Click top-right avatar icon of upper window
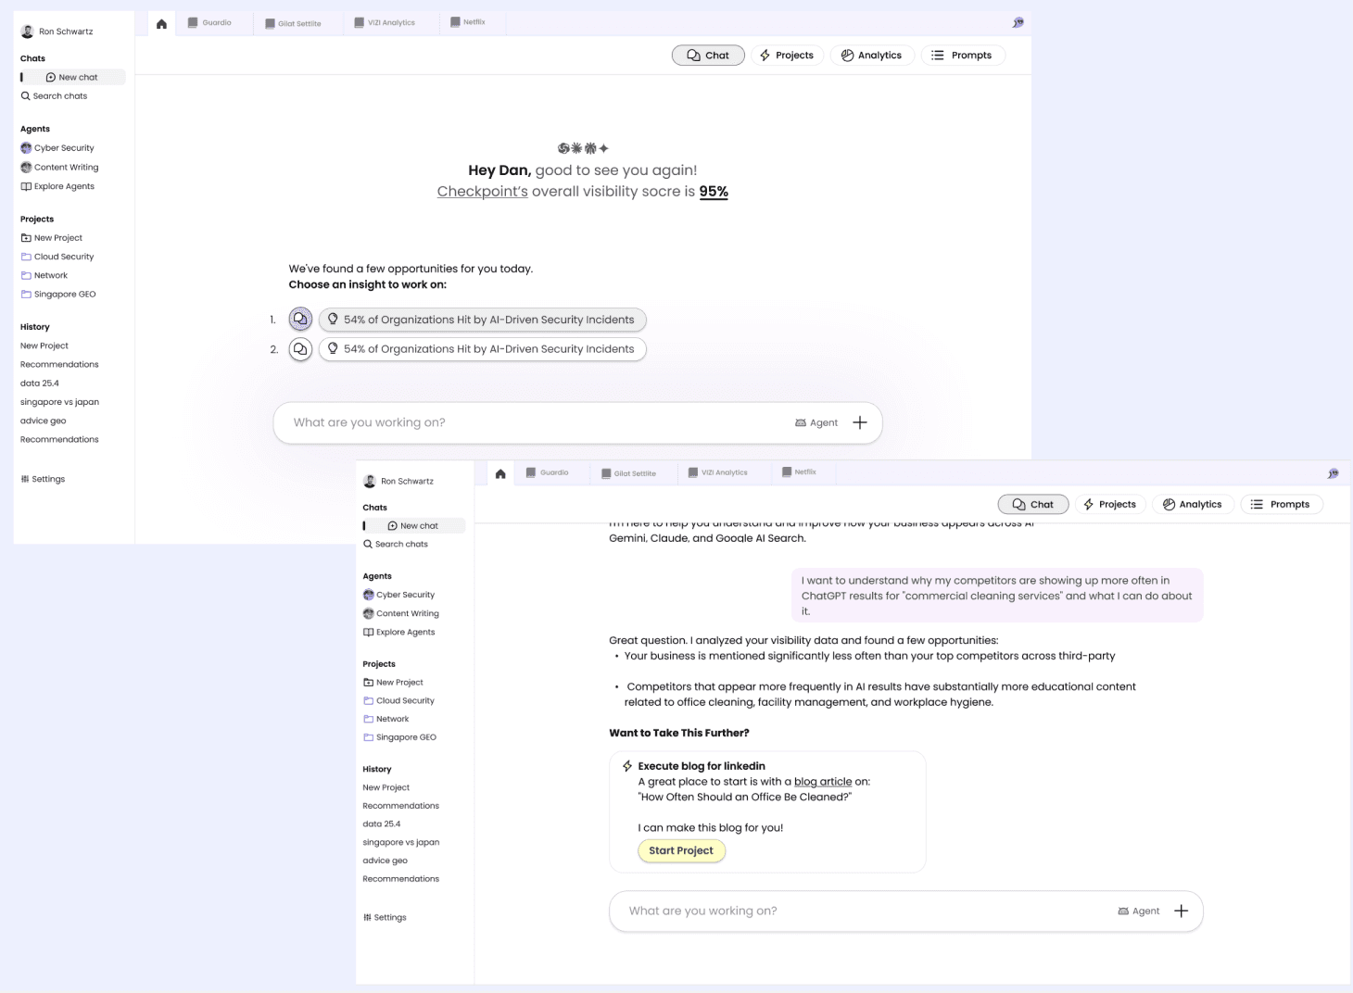Image resolution: width=1353 pixels, height=993 pixels. [1018, 22]
